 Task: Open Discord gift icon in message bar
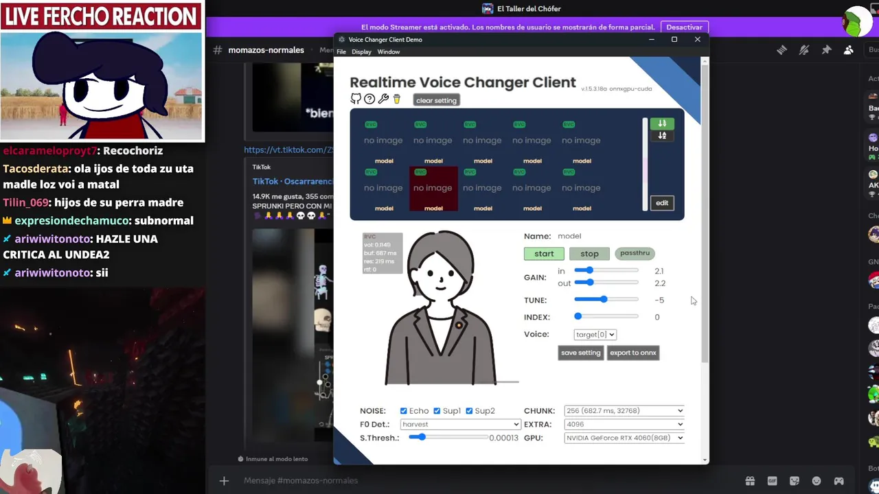tap(750, 481)
